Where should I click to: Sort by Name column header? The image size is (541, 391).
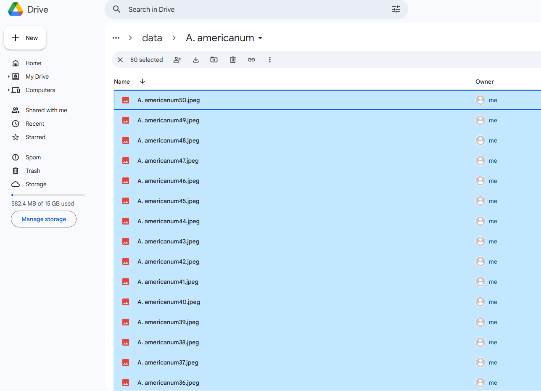pos(122,82)
